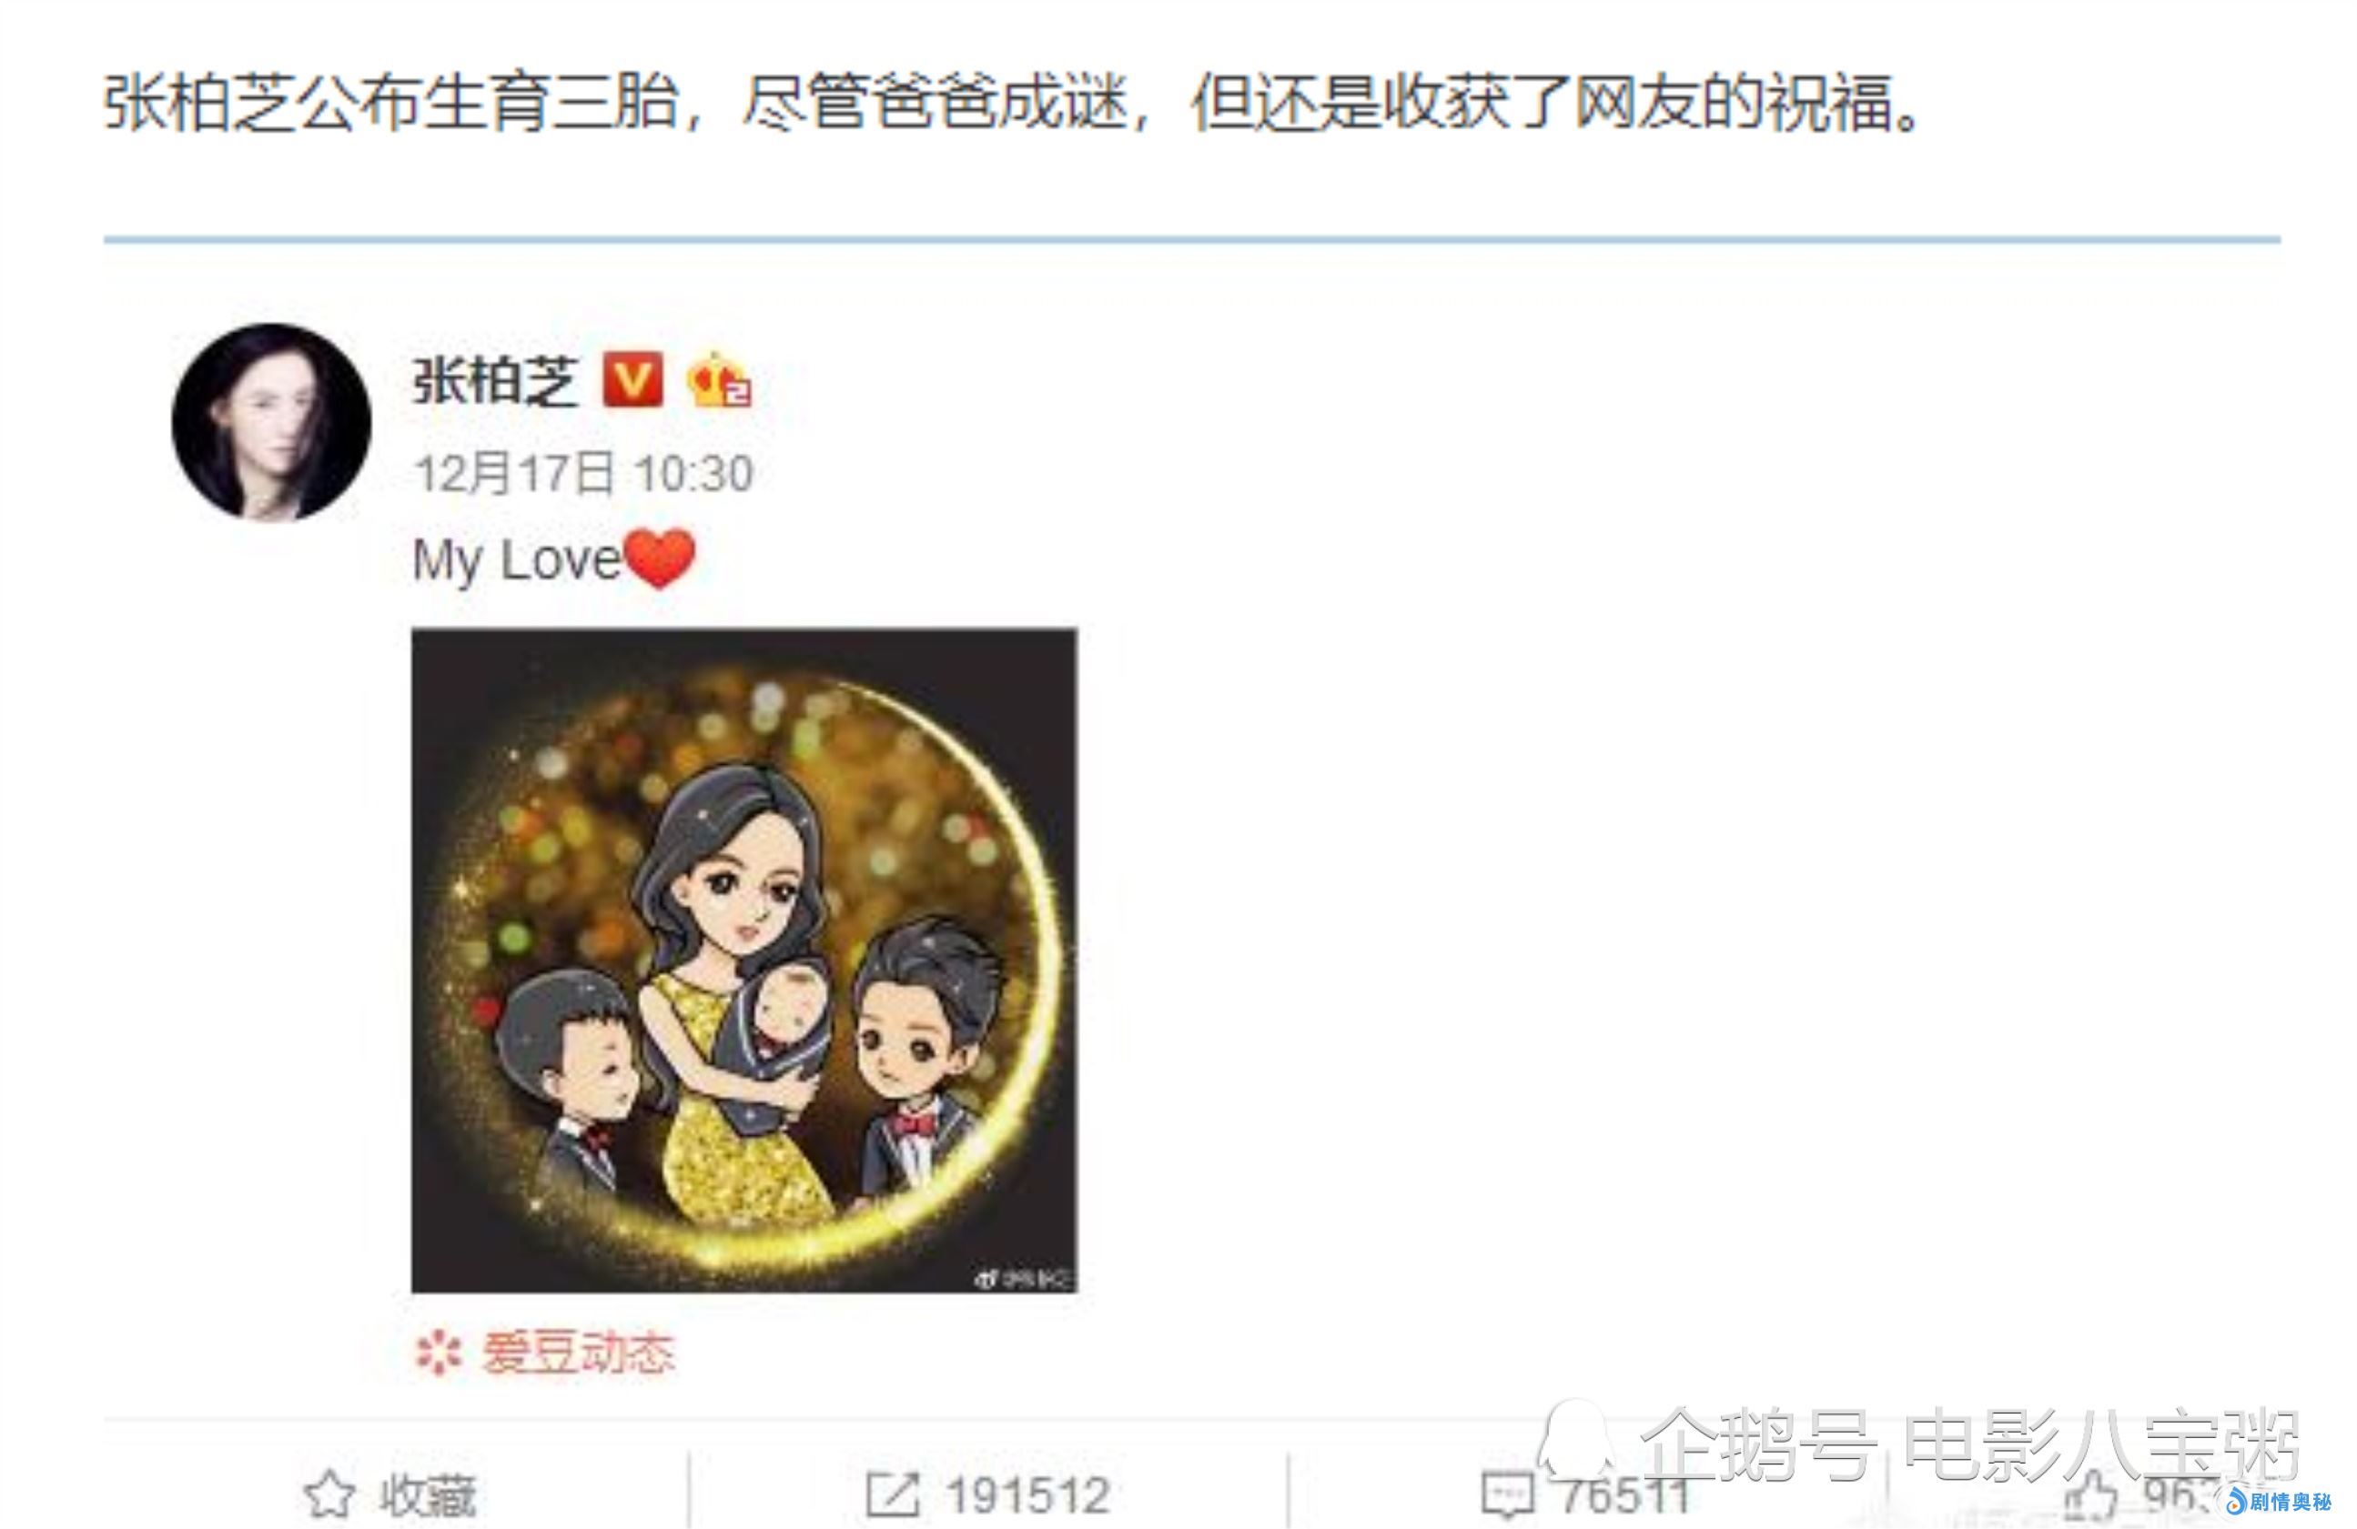Click the star favorite icon
This screenshot has width=2357, height=1529.
(x=328, y=1494)
